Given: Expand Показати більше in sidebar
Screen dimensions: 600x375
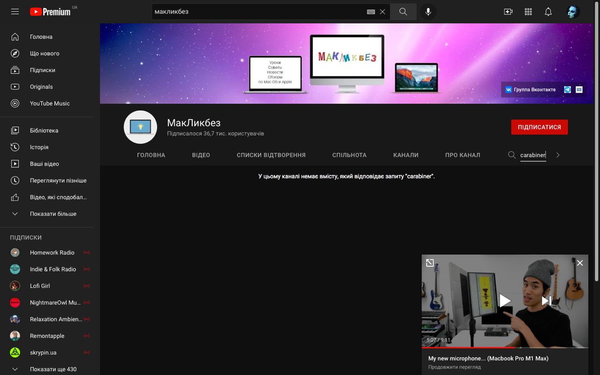Looking at the screenshot, I should [47, 214].
